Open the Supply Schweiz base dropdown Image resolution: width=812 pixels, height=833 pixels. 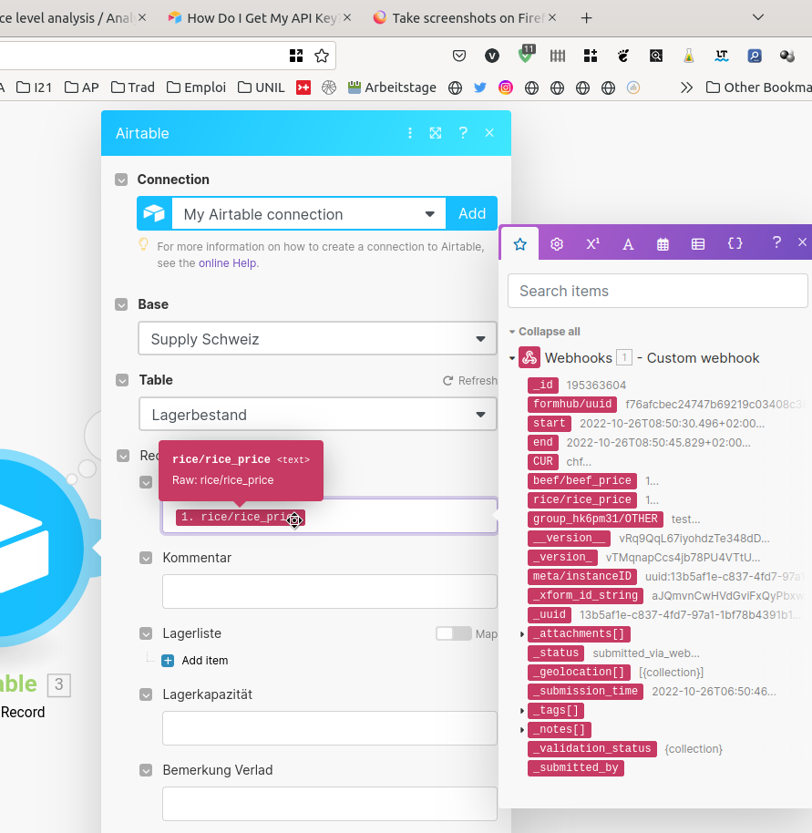click(317, 338)
